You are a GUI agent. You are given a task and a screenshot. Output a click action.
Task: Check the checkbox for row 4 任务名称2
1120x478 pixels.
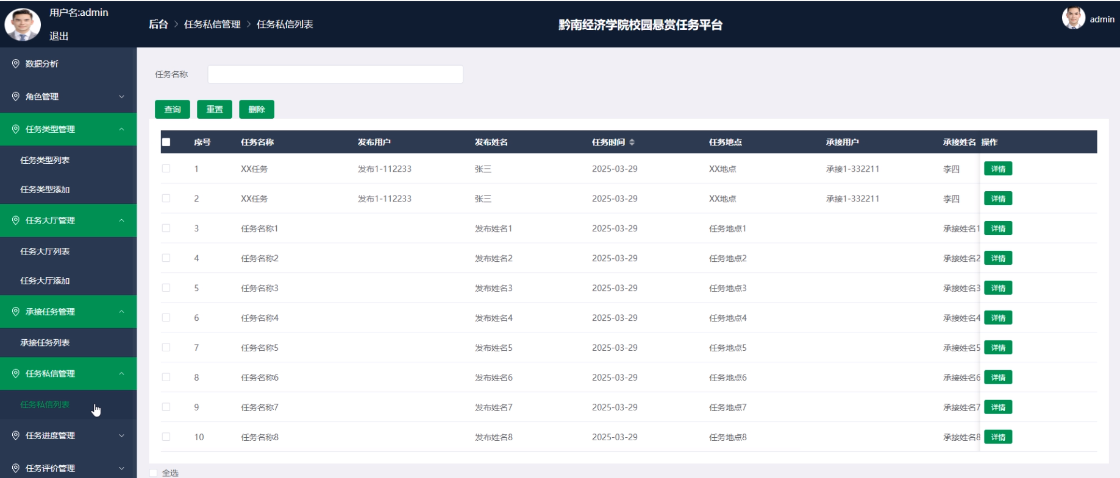166,258
